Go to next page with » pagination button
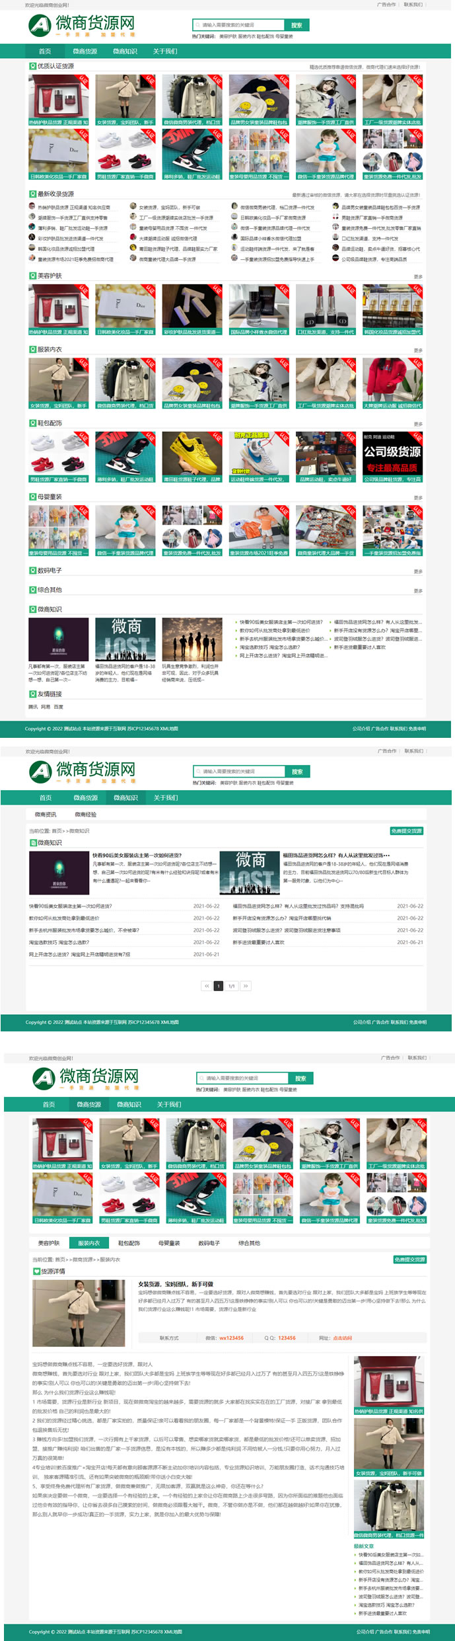This screenshot has width=455, height=1641. [246, 986]
